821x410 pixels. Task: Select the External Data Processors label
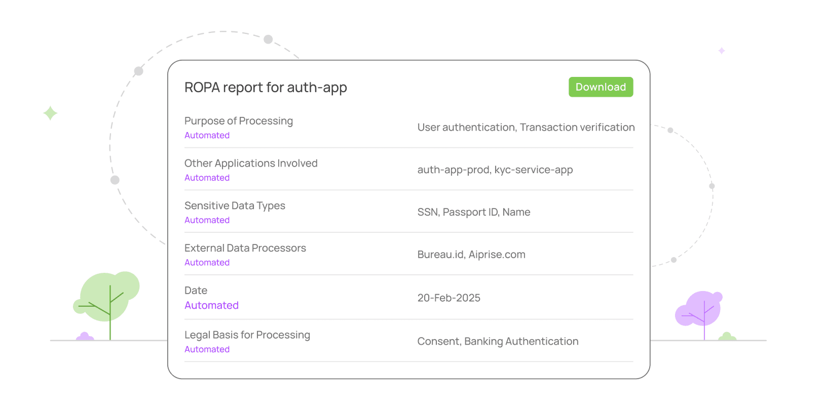click(x=245, y=249)
